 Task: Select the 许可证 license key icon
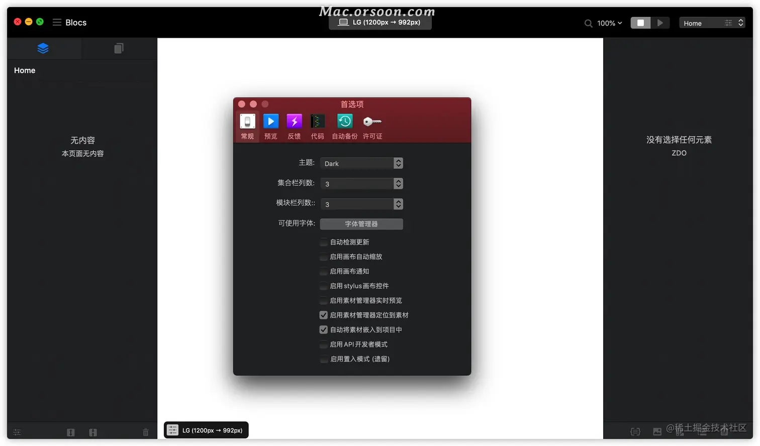[372, 127]
